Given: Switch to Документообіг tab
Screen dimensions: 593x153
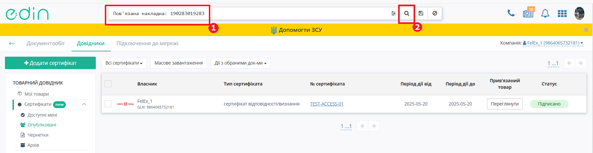Looking at the screenshot, I should (x=46, y=43).
